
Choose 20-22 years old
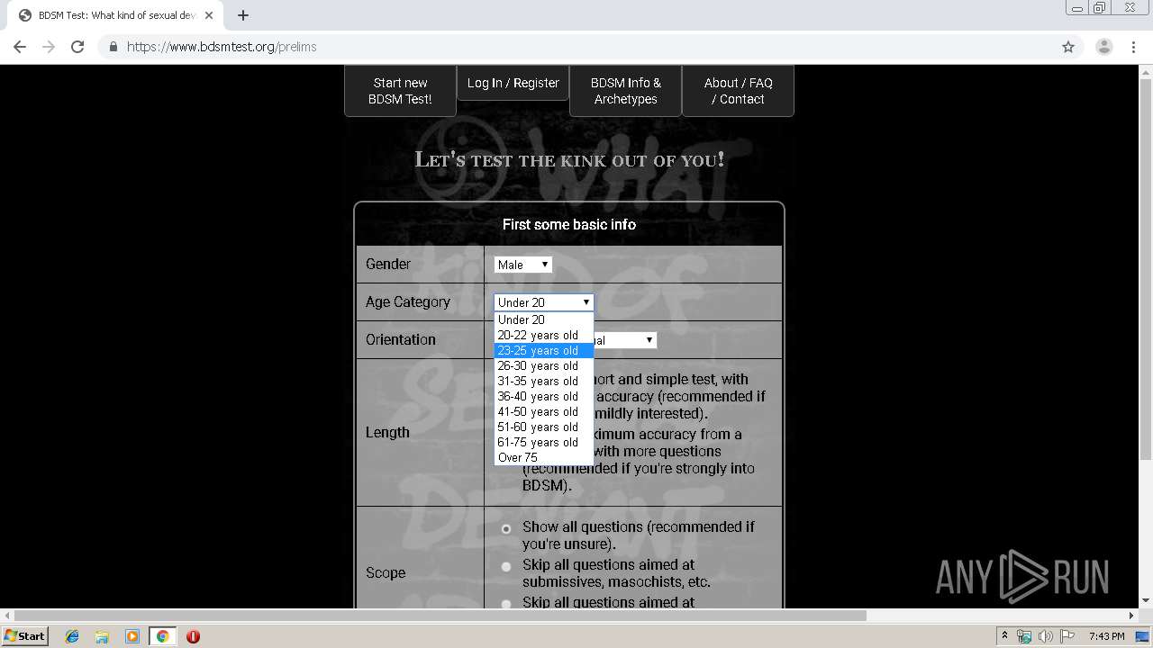pyautogui.click(x=544, y=335)
